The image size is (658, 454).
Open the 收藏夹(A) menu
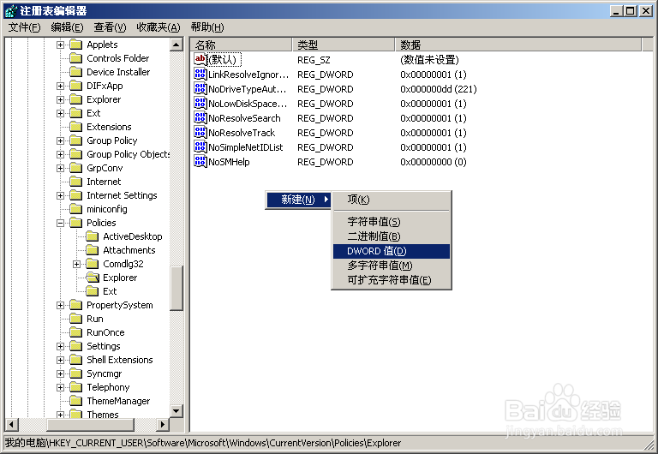159,27
